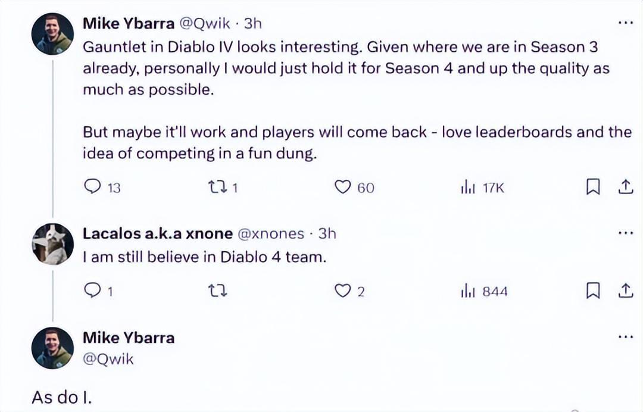
Task: Open Mike Ybarra's profile from the top tweet name
Action: point(129,23)
